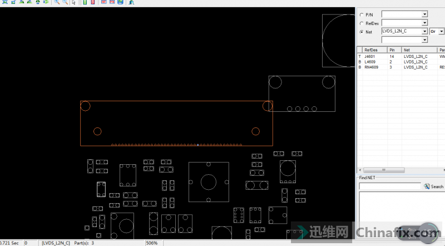Select the Net radio button
445x246 pixels.
coord(362,32)
